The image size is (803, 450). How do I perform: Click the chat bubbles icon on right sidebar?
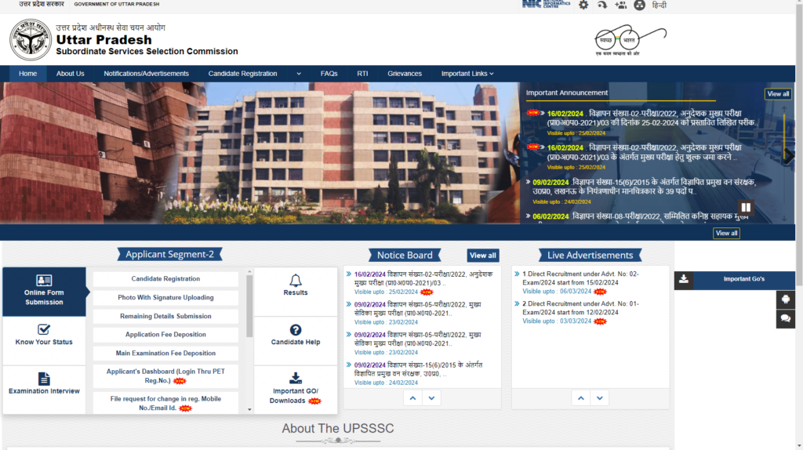point(786,319)
